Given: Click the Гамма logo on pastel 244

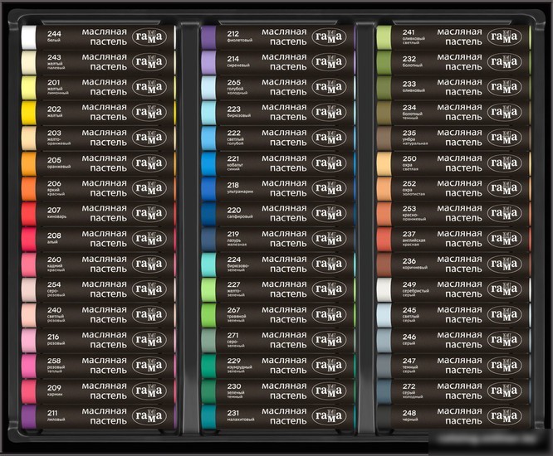Looking at the screenshot, I should 149,37.
